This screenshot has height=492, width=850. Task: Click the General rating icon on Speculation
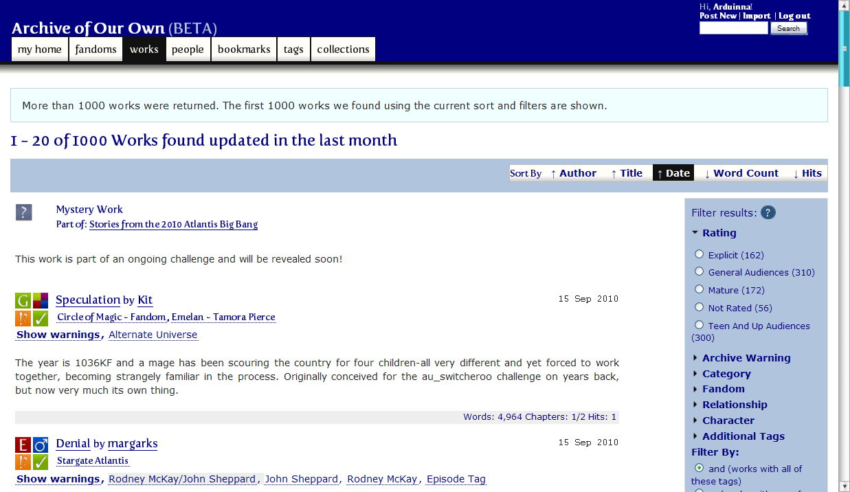tap(23, 300)
